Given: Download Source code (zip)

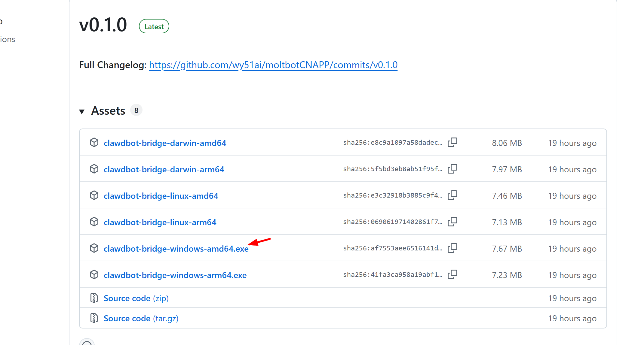Looking at the screenshot, I should (x=136, y=298).
